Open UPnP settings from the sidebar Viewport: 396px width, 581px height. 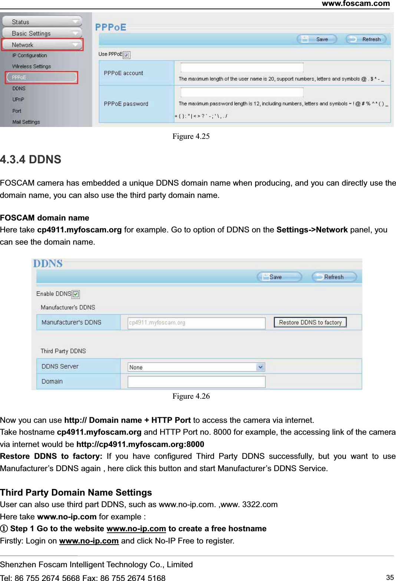[18, 99]
